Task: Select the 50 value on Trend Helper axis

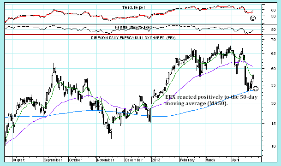Action: pyautogui.click(x=273, y=16)
